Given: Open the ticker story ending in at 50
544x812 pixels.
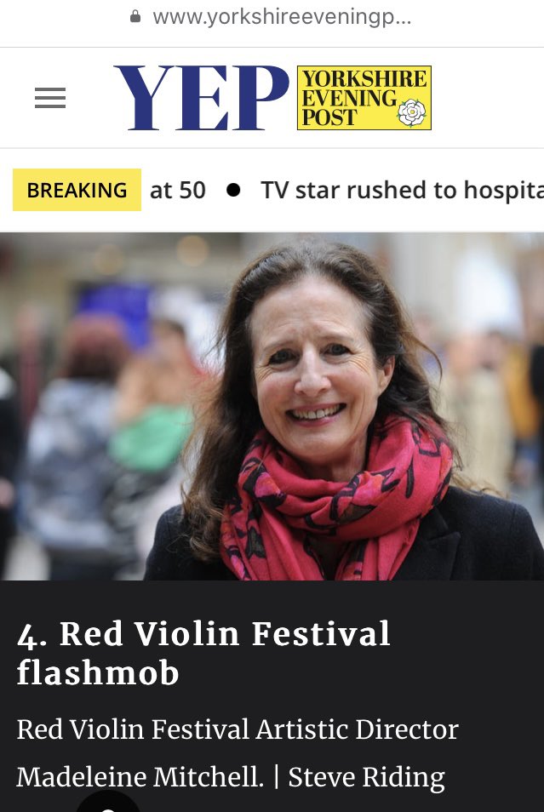Looking at the screenshot, I should click(x=178, y=190).
